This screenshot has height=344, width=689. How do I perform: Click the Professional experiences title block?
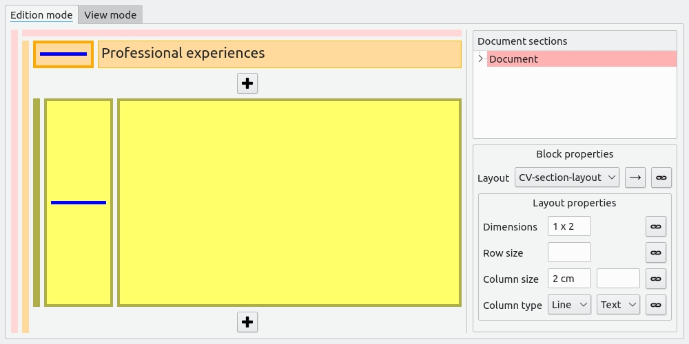click(x=280, y=54)
